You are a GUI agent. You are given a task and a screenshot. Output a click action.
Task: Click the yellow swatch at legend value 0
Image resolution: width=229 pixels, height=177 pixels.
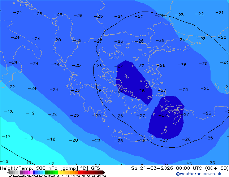(59, 172)
